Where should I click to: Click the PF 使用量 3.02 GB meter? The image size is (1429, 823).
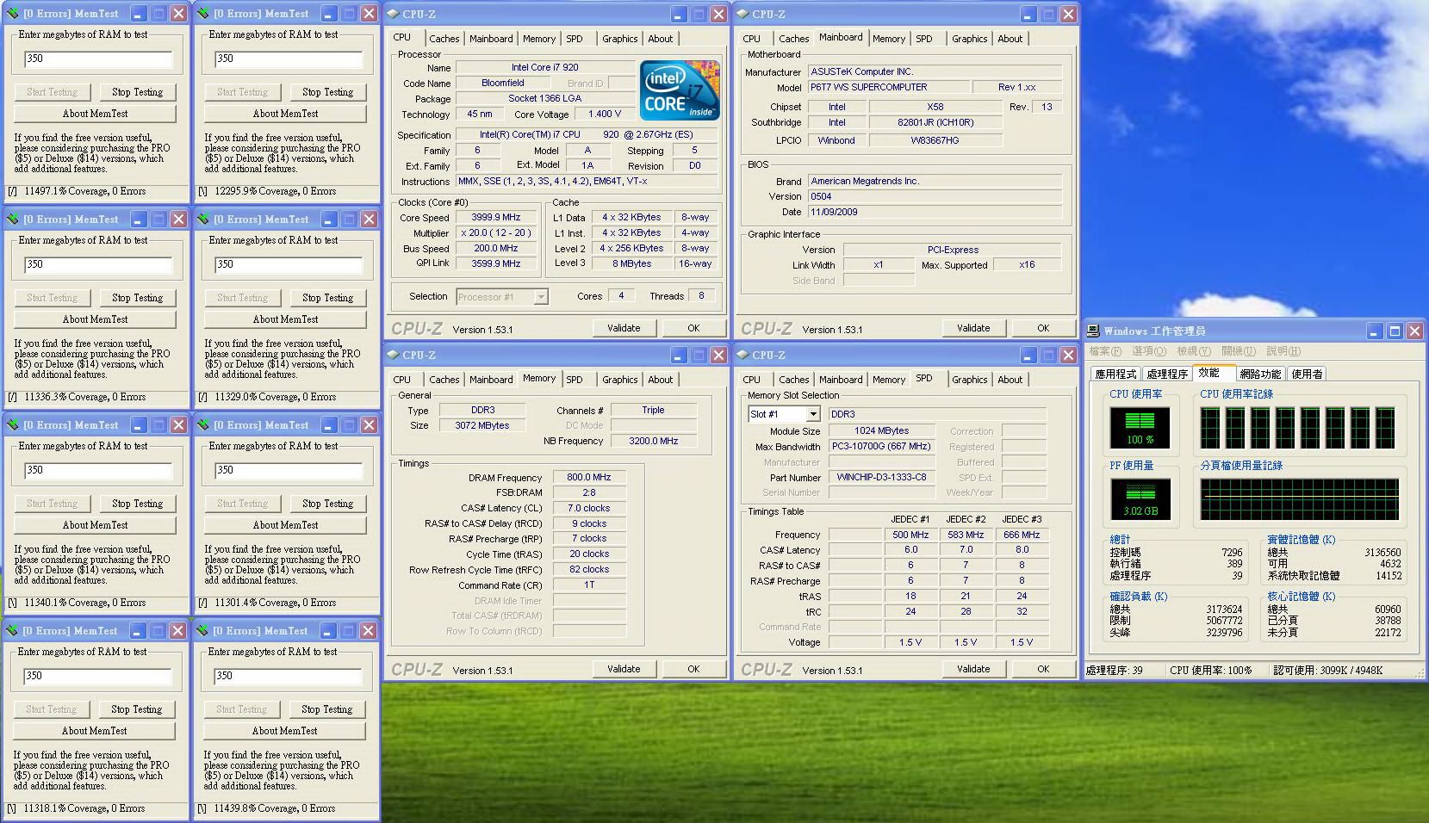coord(1140,500)
